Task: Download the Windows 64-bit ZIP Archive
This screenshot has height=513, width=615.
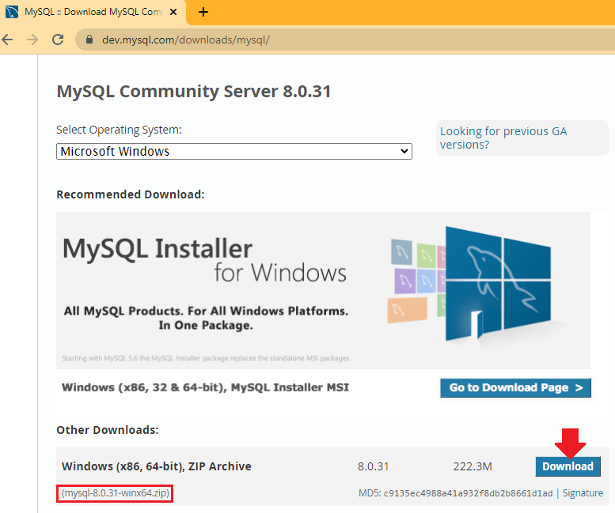Action: point(568,466)
